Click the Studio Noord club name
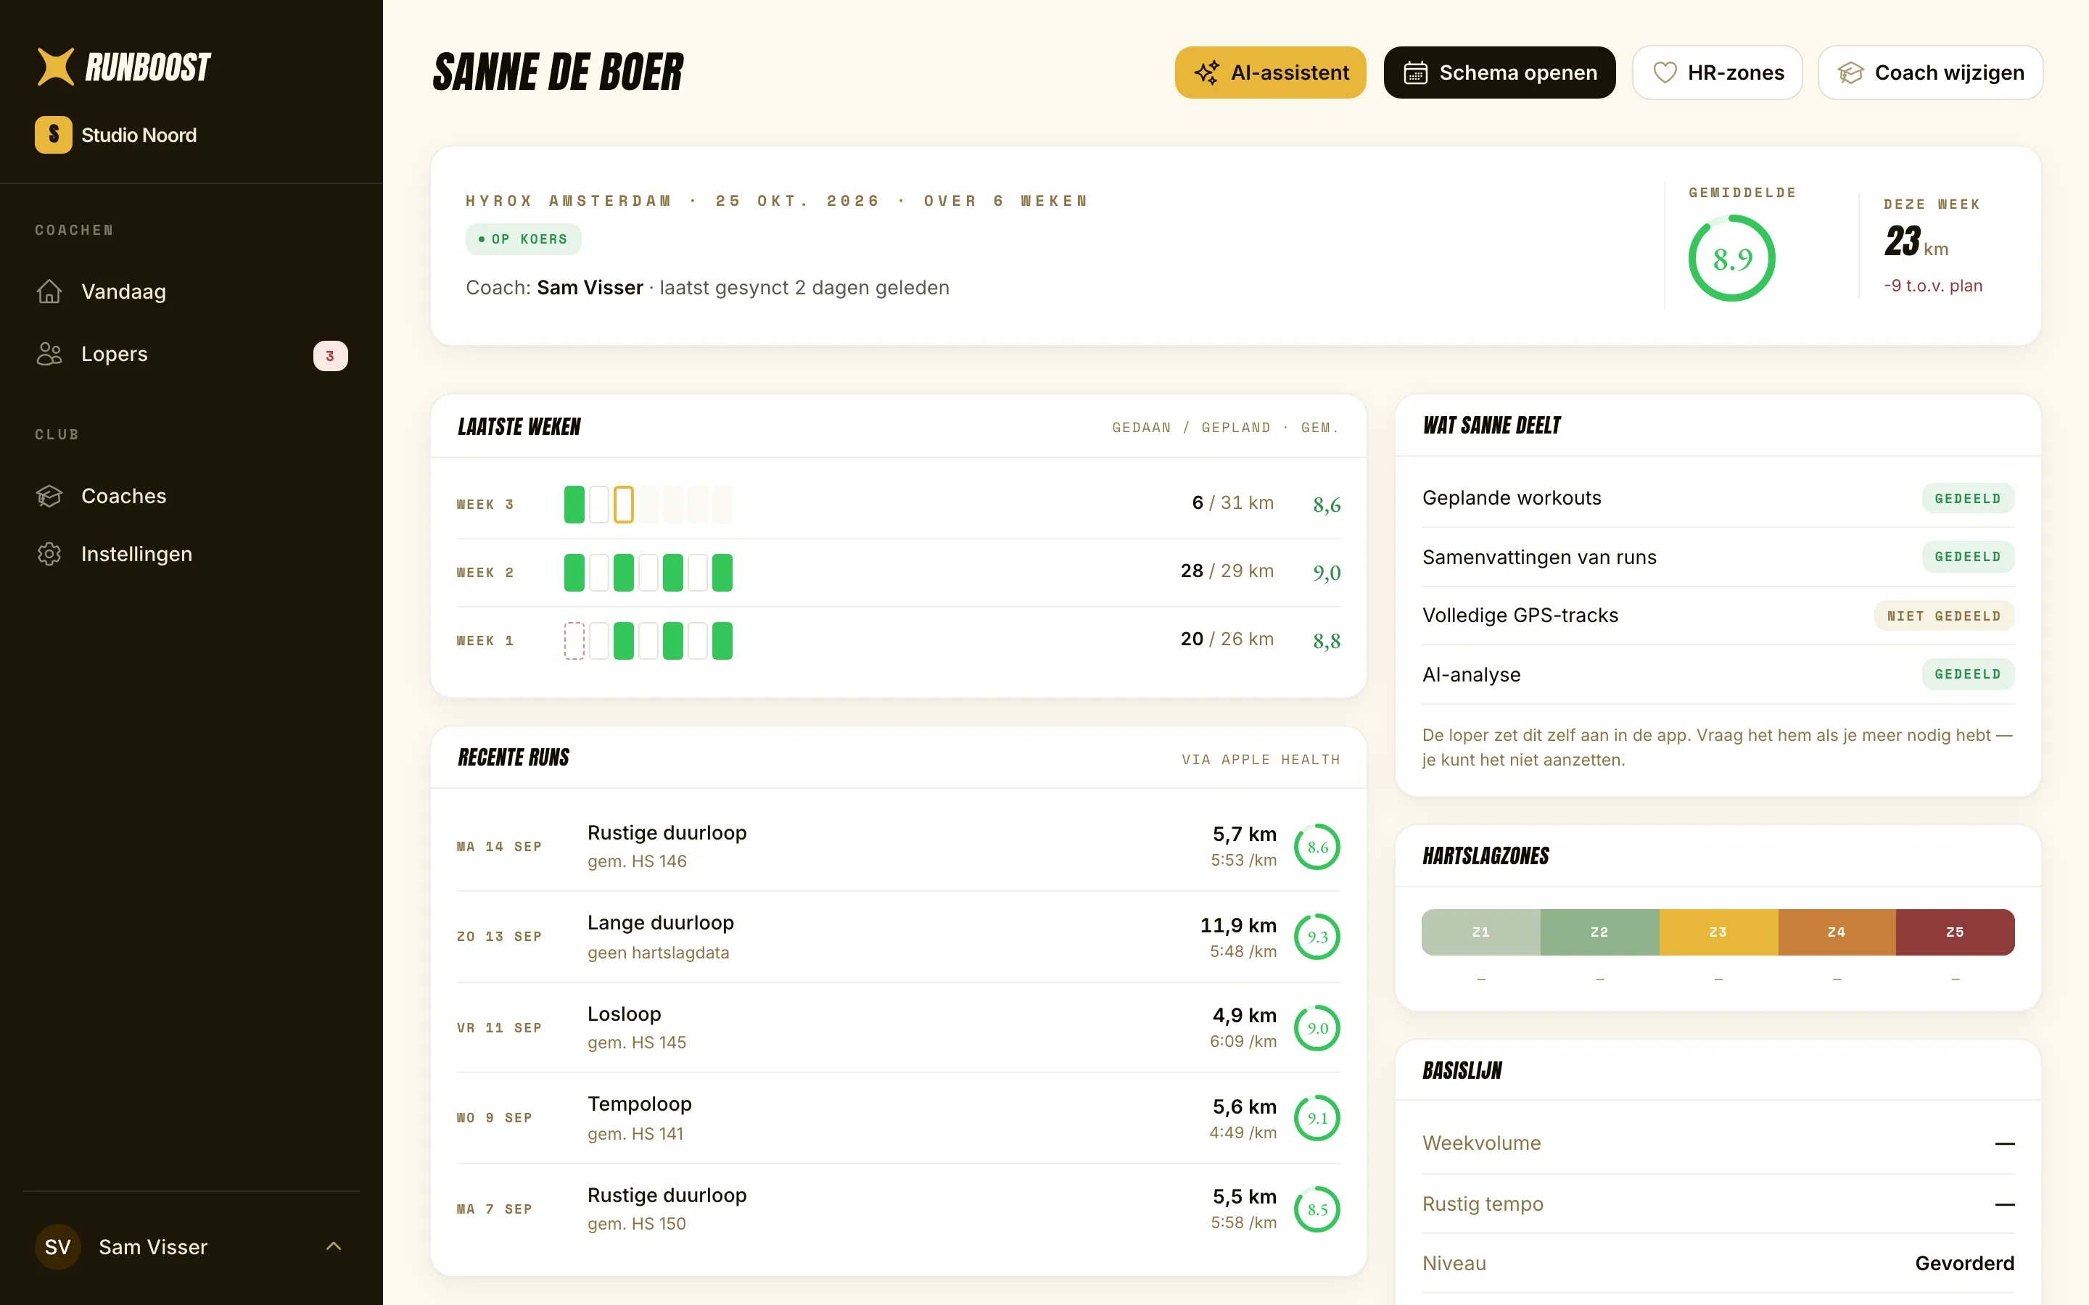2089x1305 pixels. coord(139,135)
